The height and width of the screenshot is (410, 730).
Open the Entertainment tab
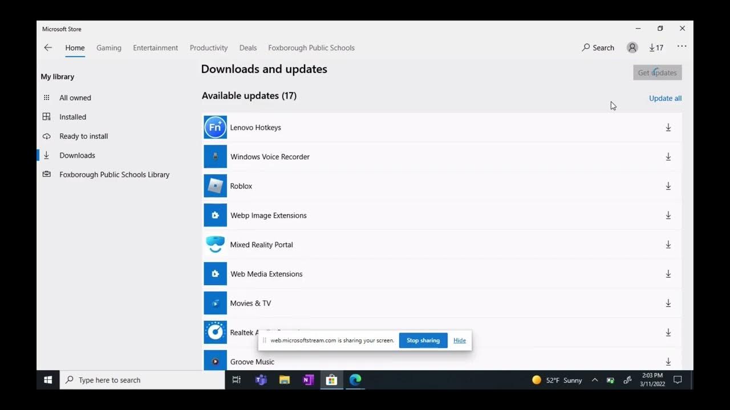click(156, 48)
